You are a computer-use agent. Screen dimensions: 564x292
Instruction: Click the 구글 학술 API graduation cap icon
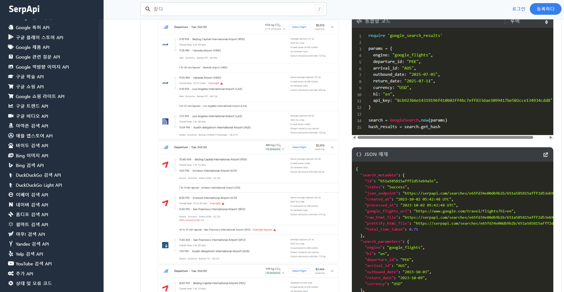tap(11, 76)
